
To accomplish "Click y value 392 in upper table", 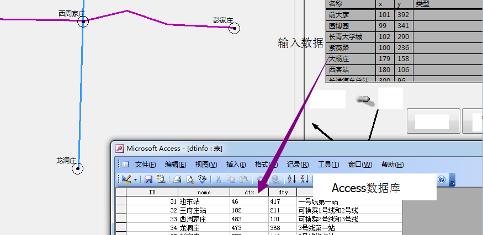I will (x=404, y=15).
